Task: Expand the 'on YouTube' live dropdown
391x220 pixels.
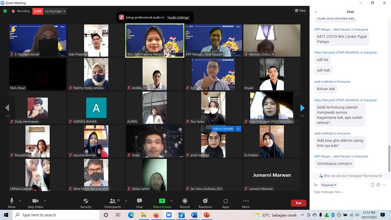Action: [55, 11]
